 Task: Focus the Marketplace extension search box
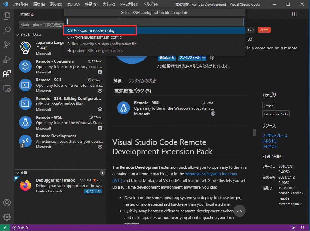pos(42,25)
